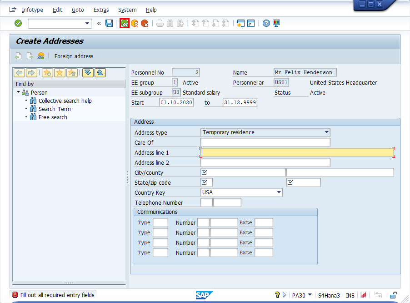Screen dimensions: 410x303
Task: Click the red Cancel icon
Action: pyautogui.click(x=145, y=23)
